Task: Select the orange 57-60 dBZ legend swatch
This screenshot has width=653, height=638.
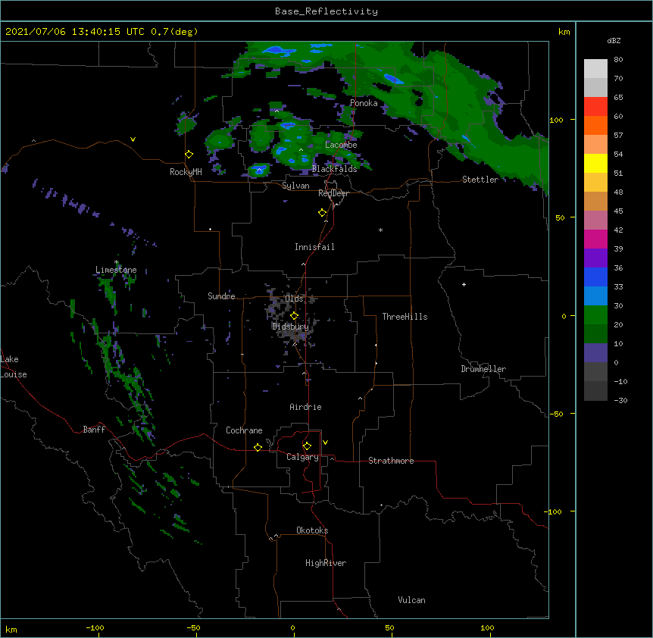Action: click(595, 125)
